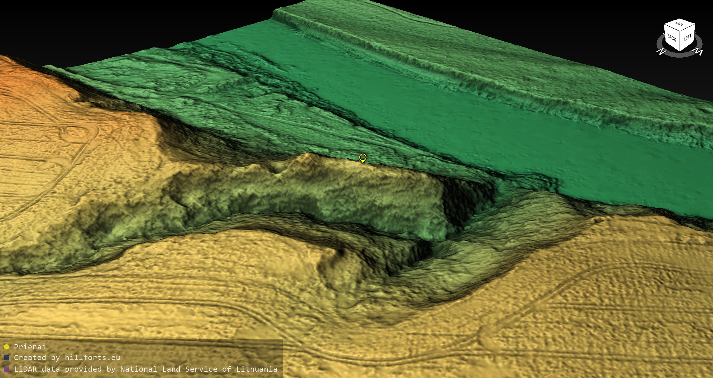
Task: Click the Prienai label in the legend
Action: pos(30,347)
